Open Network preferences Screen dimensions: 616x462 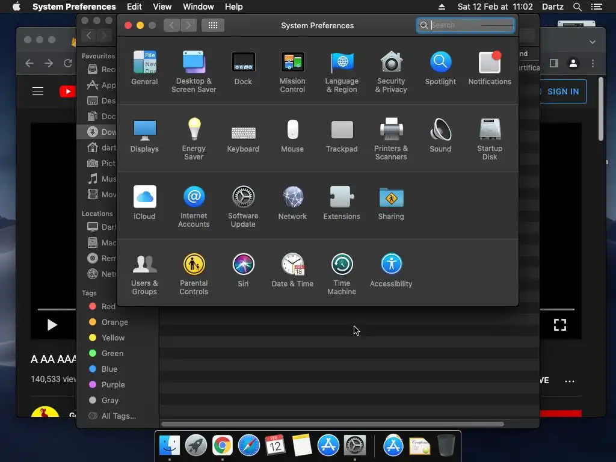tap(292, 203)
